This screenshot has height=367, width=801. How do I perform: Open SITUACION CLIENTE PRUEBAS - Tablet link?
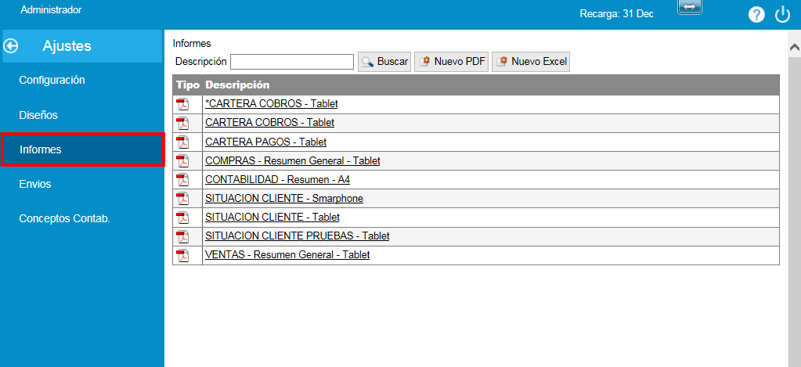pyautogui.click(x=297, y=236)
